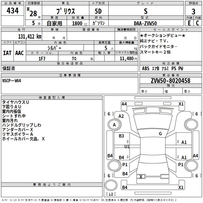
Task: Select the note NSCP-W64
Action: pyautogui.click(x=11, y=81)
